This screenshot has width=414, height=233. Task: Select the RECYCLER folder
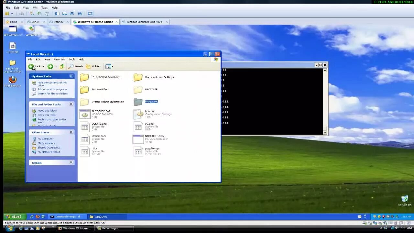click(146, 89)
